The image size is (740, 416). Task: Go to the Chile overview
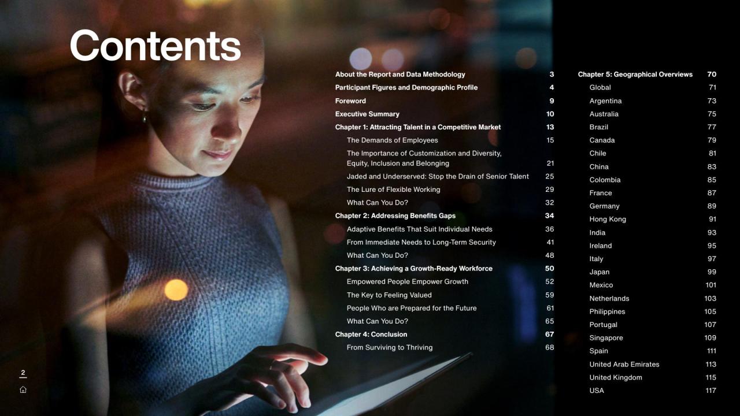click(x=598, y=154)
